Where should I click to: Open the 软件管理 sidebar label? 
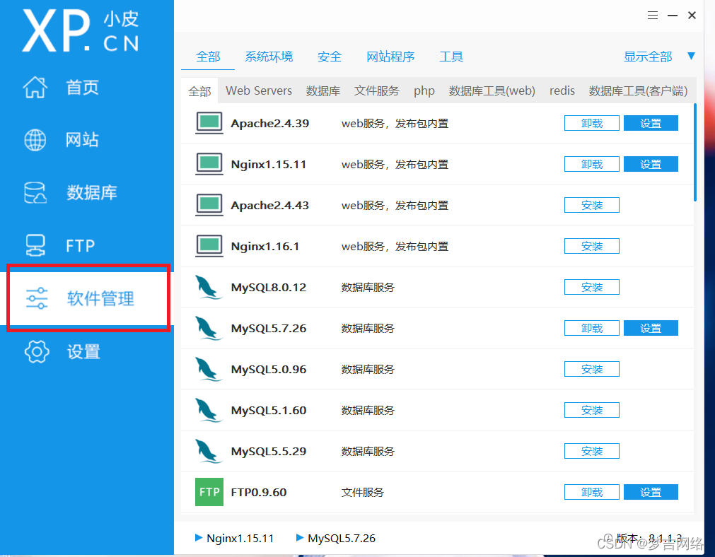(100, 298)
